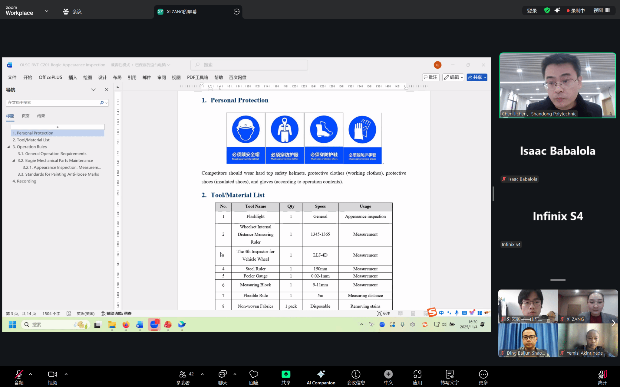Expand audio options arrow next to microphone
Viewport: 620px width, 387px height.
[x=31, y=374]
